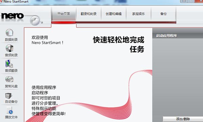Open the 翻录和刻录 rip and burn tab
The height and width of the screenshot is (122, 203).
pos(89,14)
